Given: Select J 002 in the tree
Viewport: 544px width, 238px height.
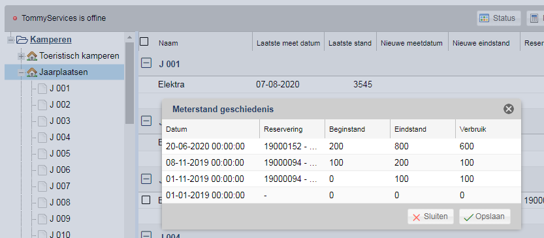Looking at the screenshot, I should (x=59, y=105).
